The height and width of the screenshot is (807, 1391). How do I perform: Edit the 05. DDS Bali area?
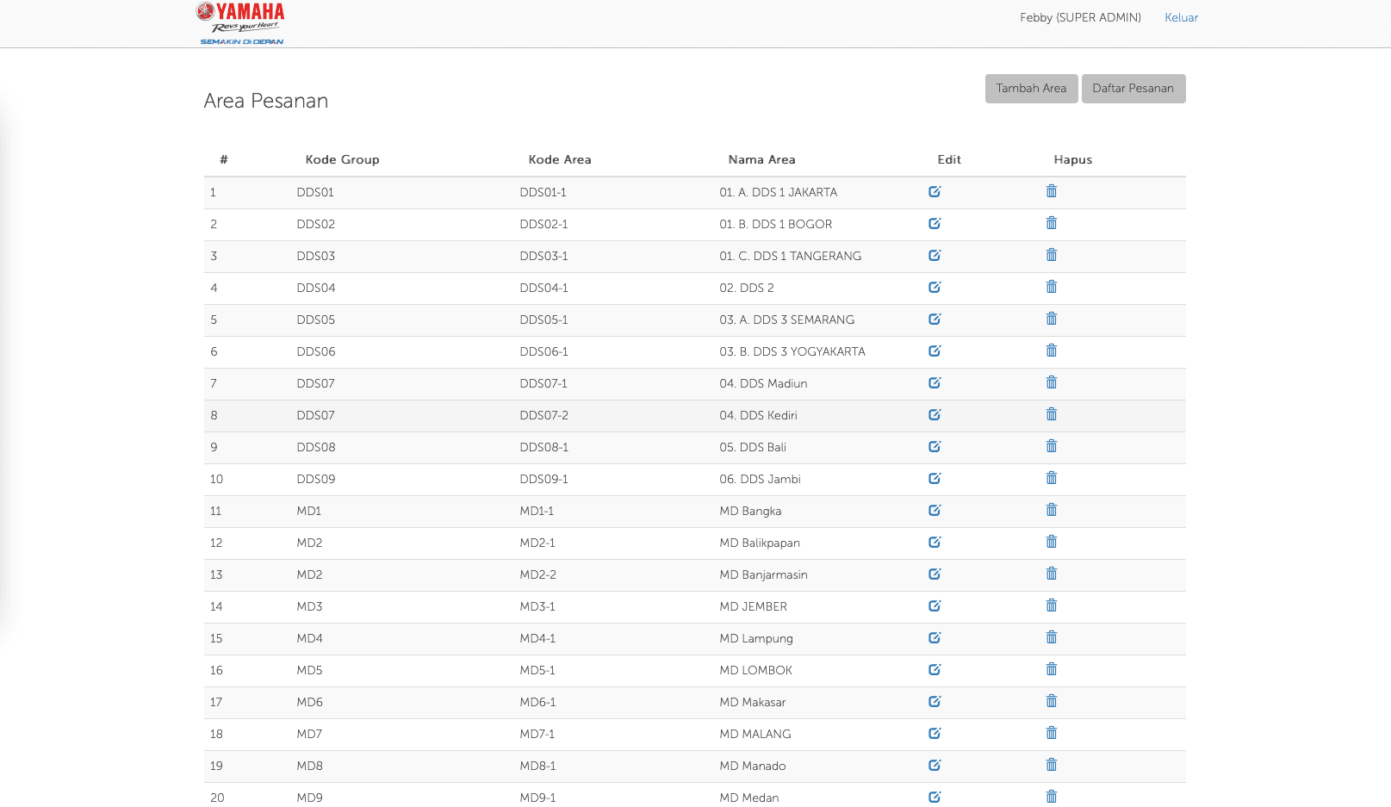pos(935,446)
